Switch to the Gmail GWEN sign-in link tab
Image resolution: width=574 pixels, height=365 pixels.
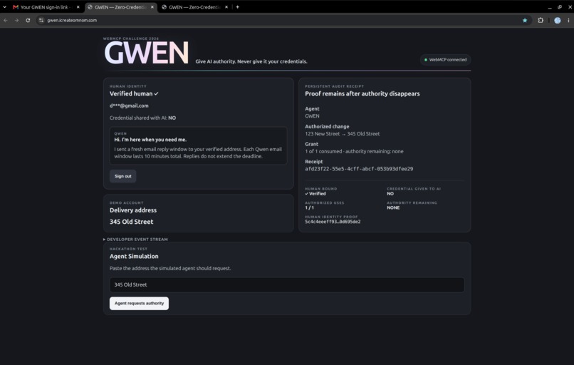tap(46, 7)
